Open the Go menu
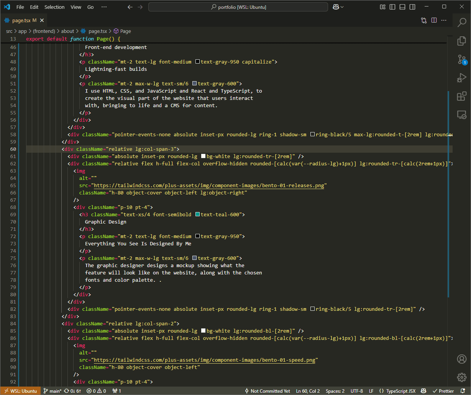Image resolution: width=471 pixels, height=395 pixels. point(90,7)
